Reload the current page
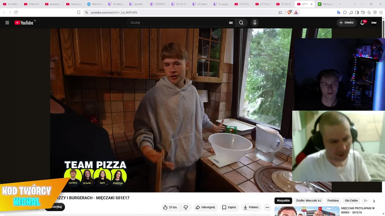 pos(16,12)
